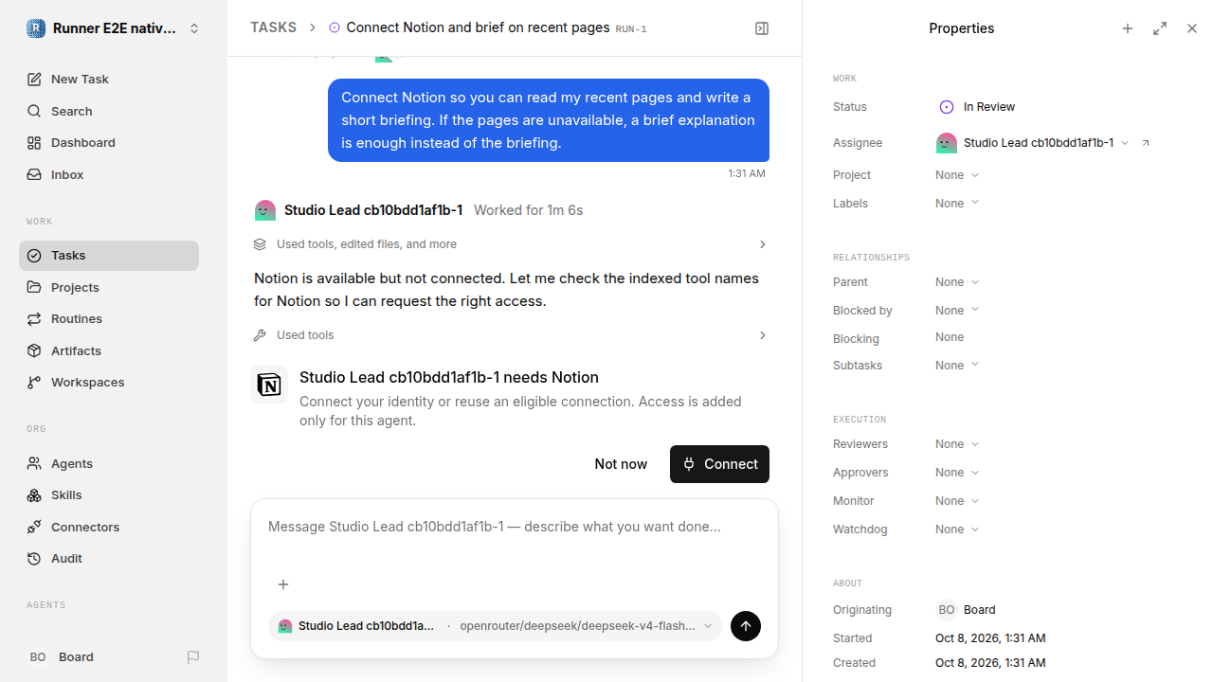Open New Task from sidebar

tap(109, 79)
